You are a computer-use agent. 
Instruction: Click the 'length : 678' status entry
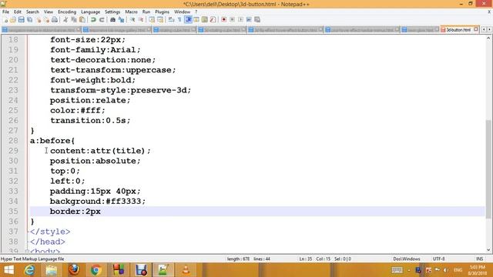coord(238,259)
